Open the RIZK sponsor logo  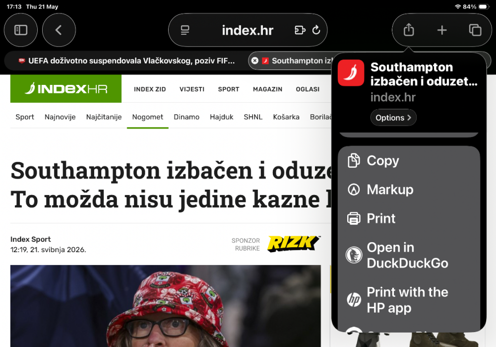coord(294,244)
